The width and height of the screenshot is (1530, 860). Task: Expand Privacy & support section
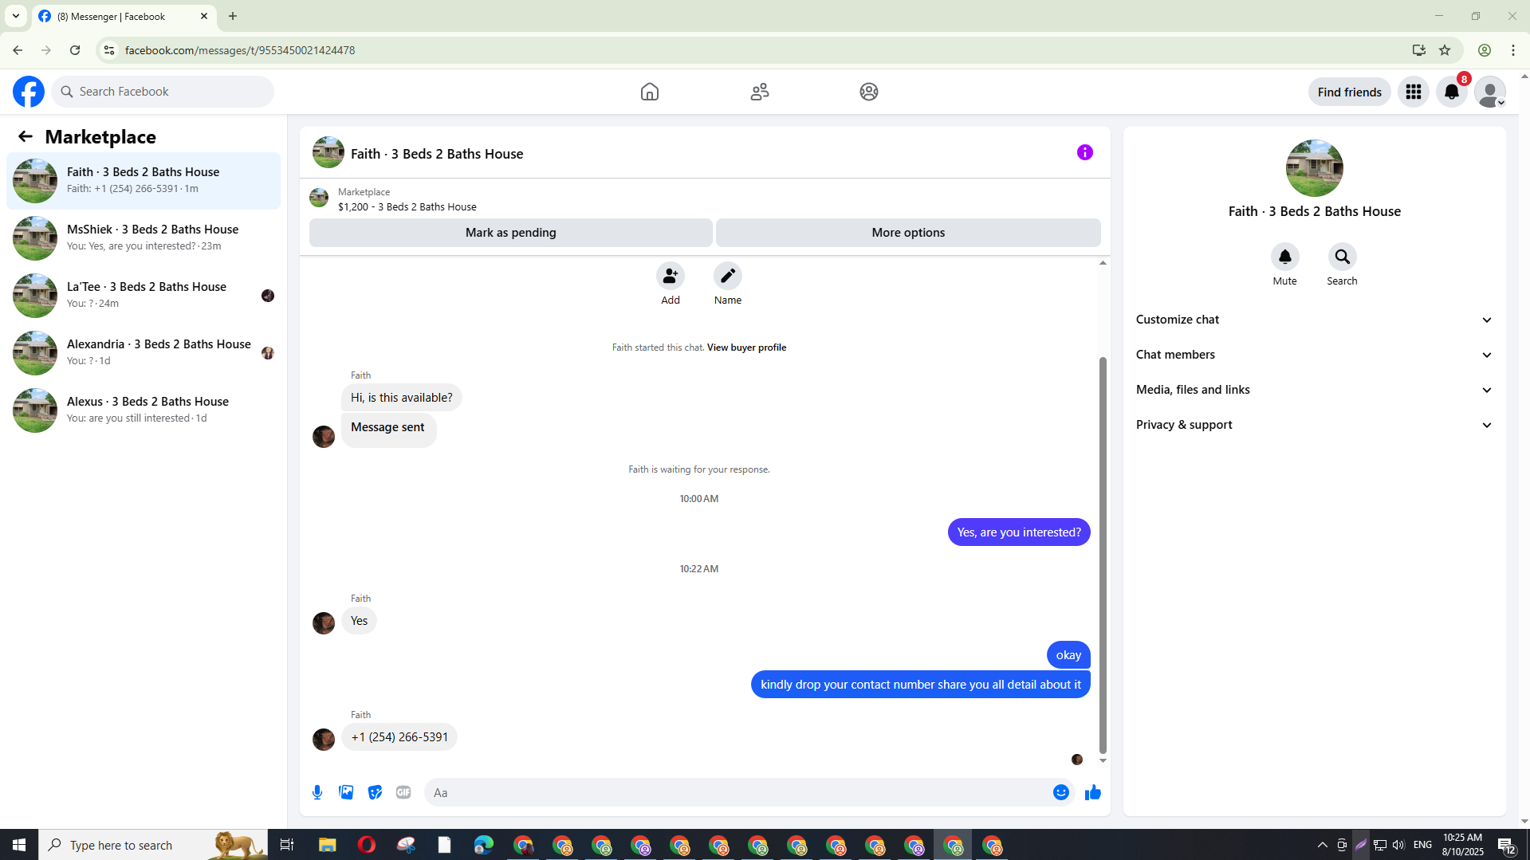(1315, 425)
